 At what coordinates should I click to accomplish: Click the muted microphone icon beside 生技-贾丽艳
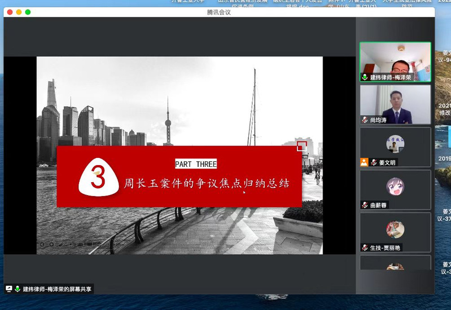click(365, 247)
